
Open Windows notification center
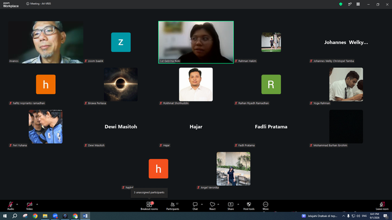coord(386,216)
